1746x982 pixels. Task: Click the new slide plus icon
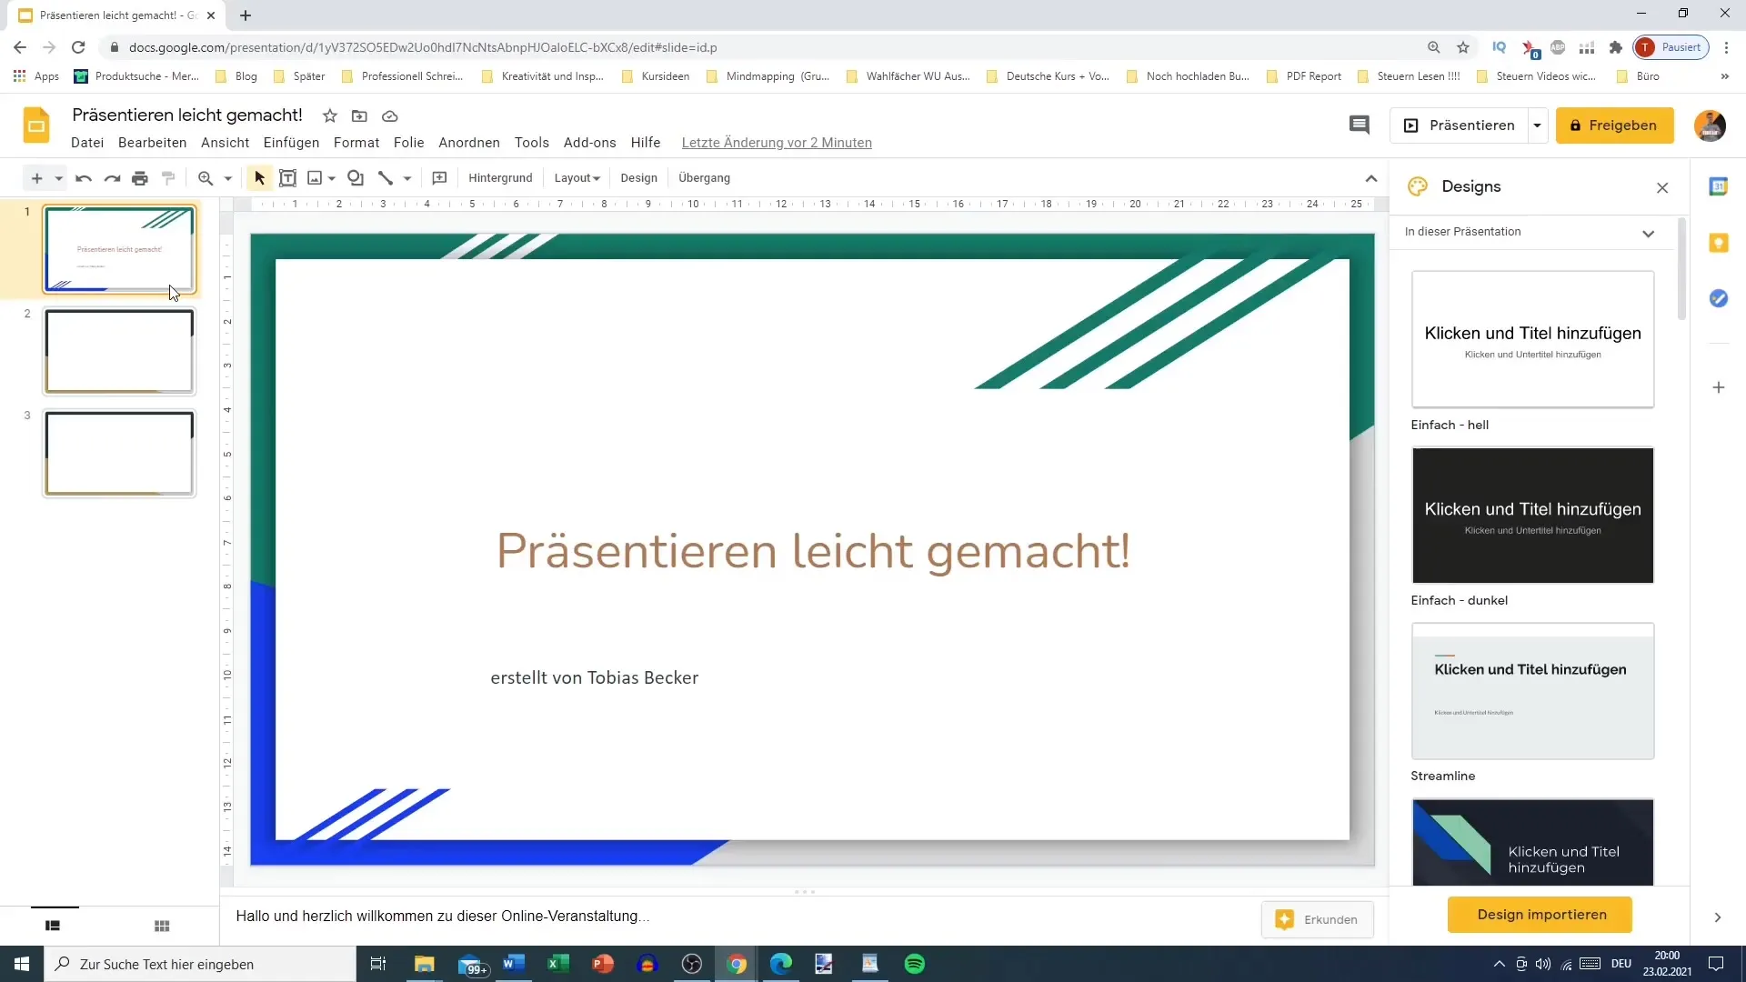(x=36, y=178)
